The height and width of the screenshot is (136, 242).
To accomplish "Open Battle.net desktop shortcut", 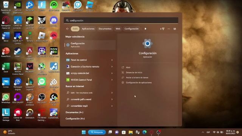I will (29, 6).
